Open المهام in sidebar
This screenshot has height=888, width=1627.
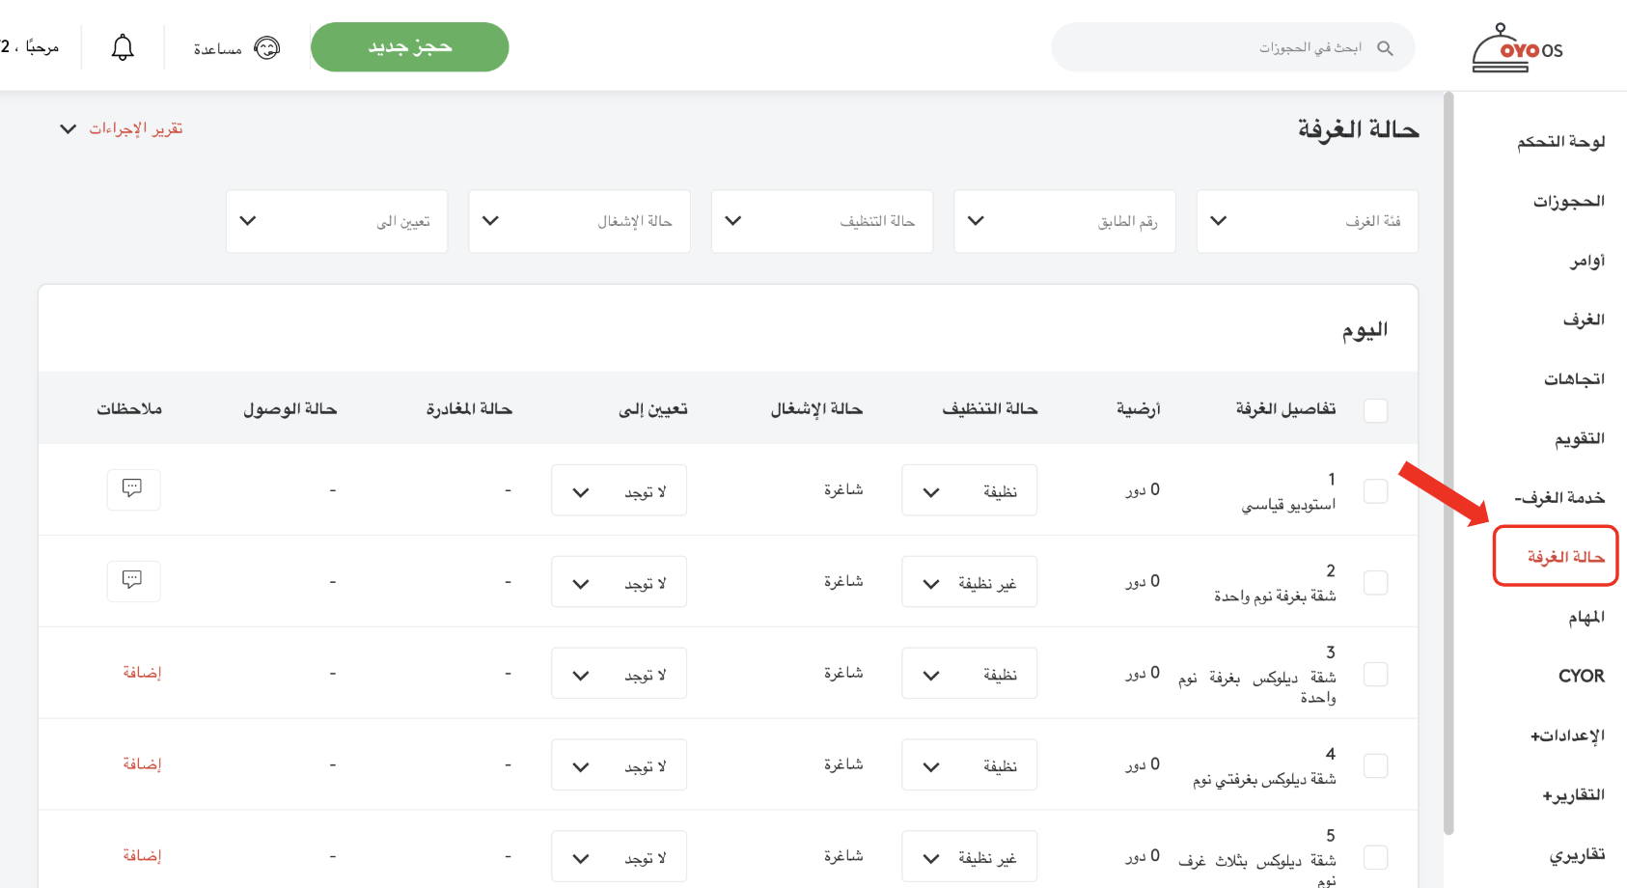pos(1586,617)
